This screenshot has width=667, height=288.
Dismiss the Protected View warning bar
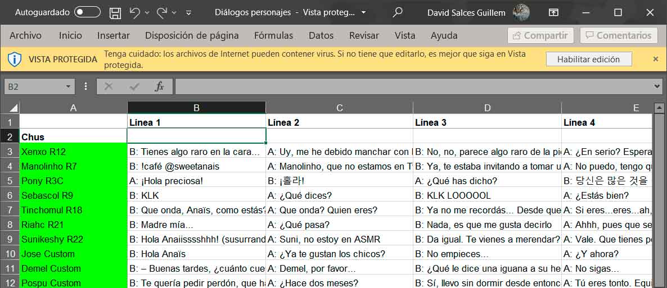655,59
